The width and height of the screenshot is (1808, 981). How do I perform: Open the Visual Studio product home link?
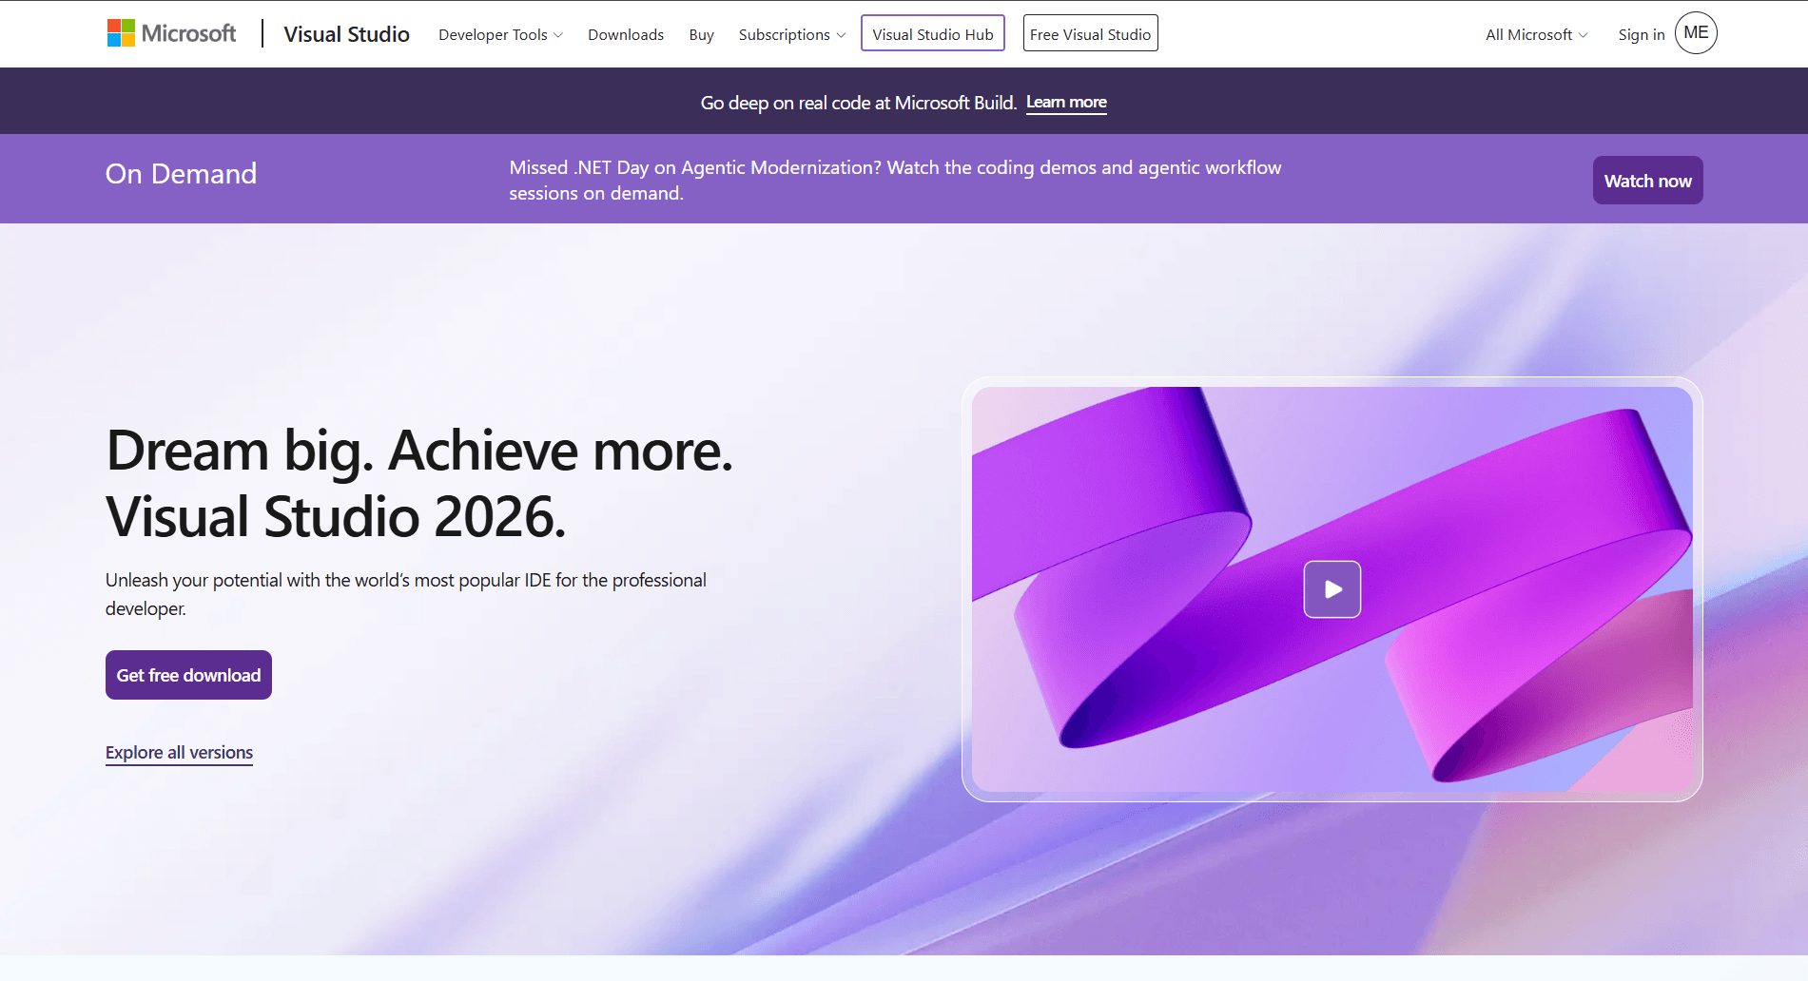(346, 34)
